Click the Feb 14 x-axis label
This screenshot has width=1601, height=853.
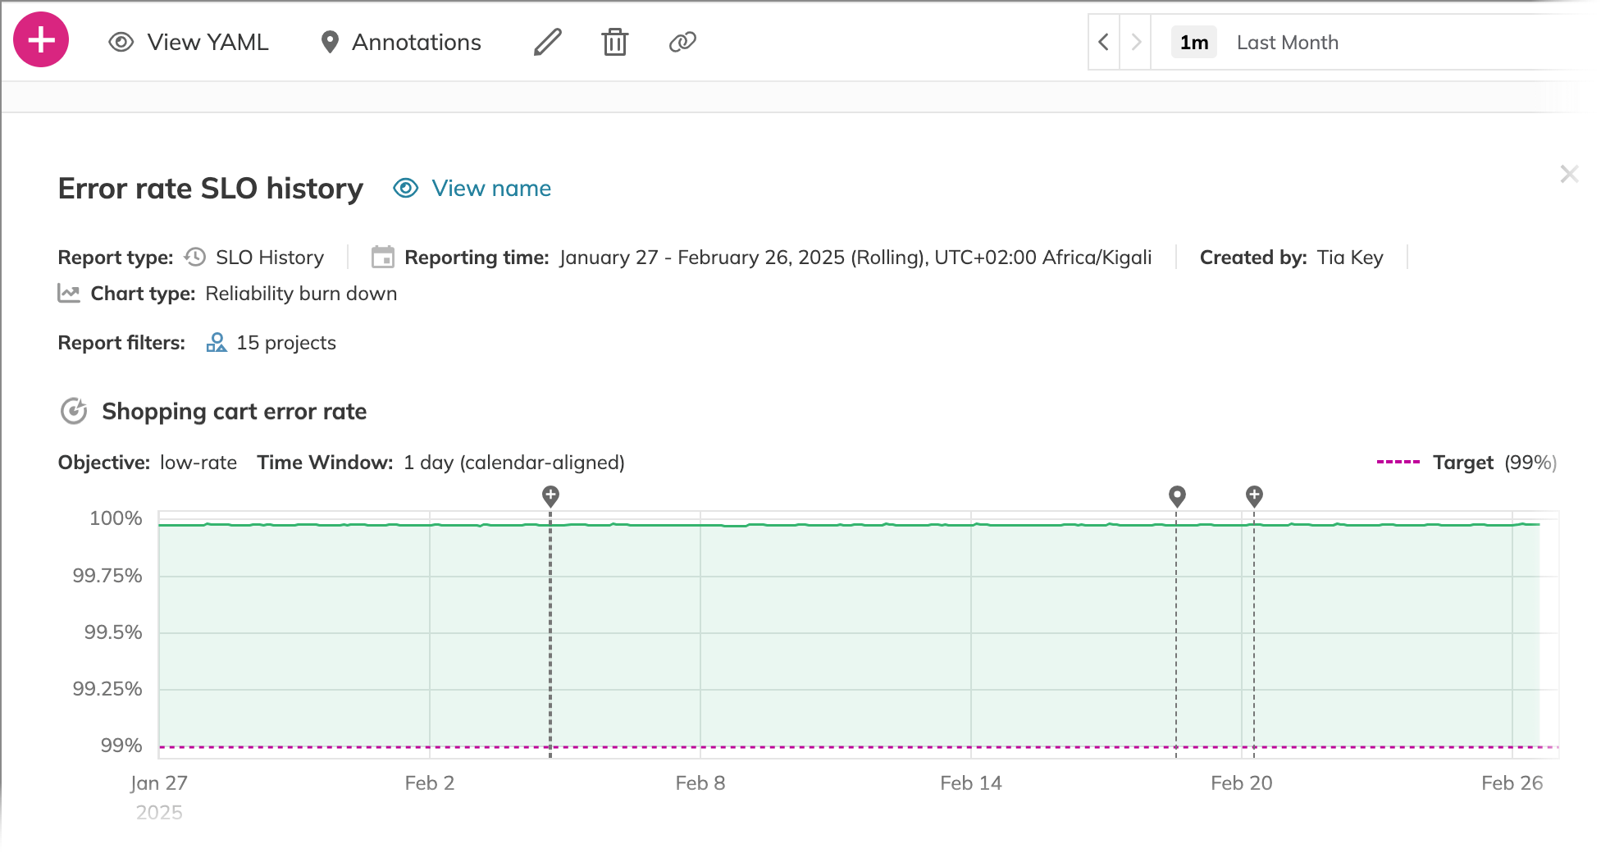coord(971,783)
